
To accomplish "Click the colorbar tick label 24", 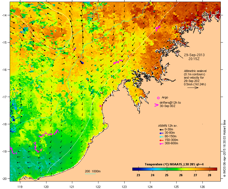I will (153, 175).
